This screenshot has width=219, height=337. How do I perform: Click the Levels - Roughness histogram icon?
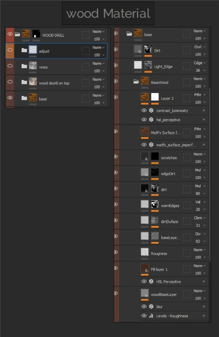[151, 316]
